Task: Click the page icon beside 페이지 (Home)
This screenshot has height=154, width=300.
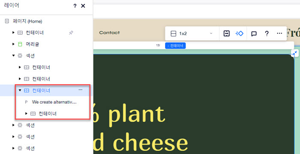Action: pos(7,21)
